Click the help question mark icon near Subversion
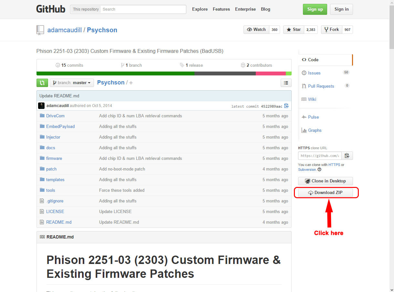394x292 pixels. [319, 170]
